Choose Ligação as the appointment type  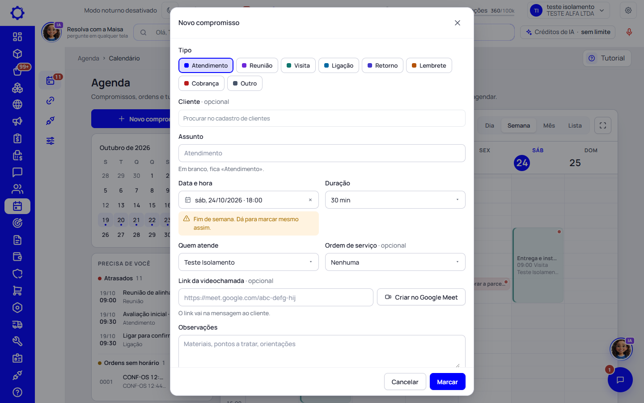[x=339, y=65]
